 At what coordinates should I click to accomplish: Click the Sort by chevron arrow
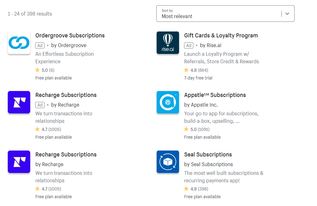point(287,14)
